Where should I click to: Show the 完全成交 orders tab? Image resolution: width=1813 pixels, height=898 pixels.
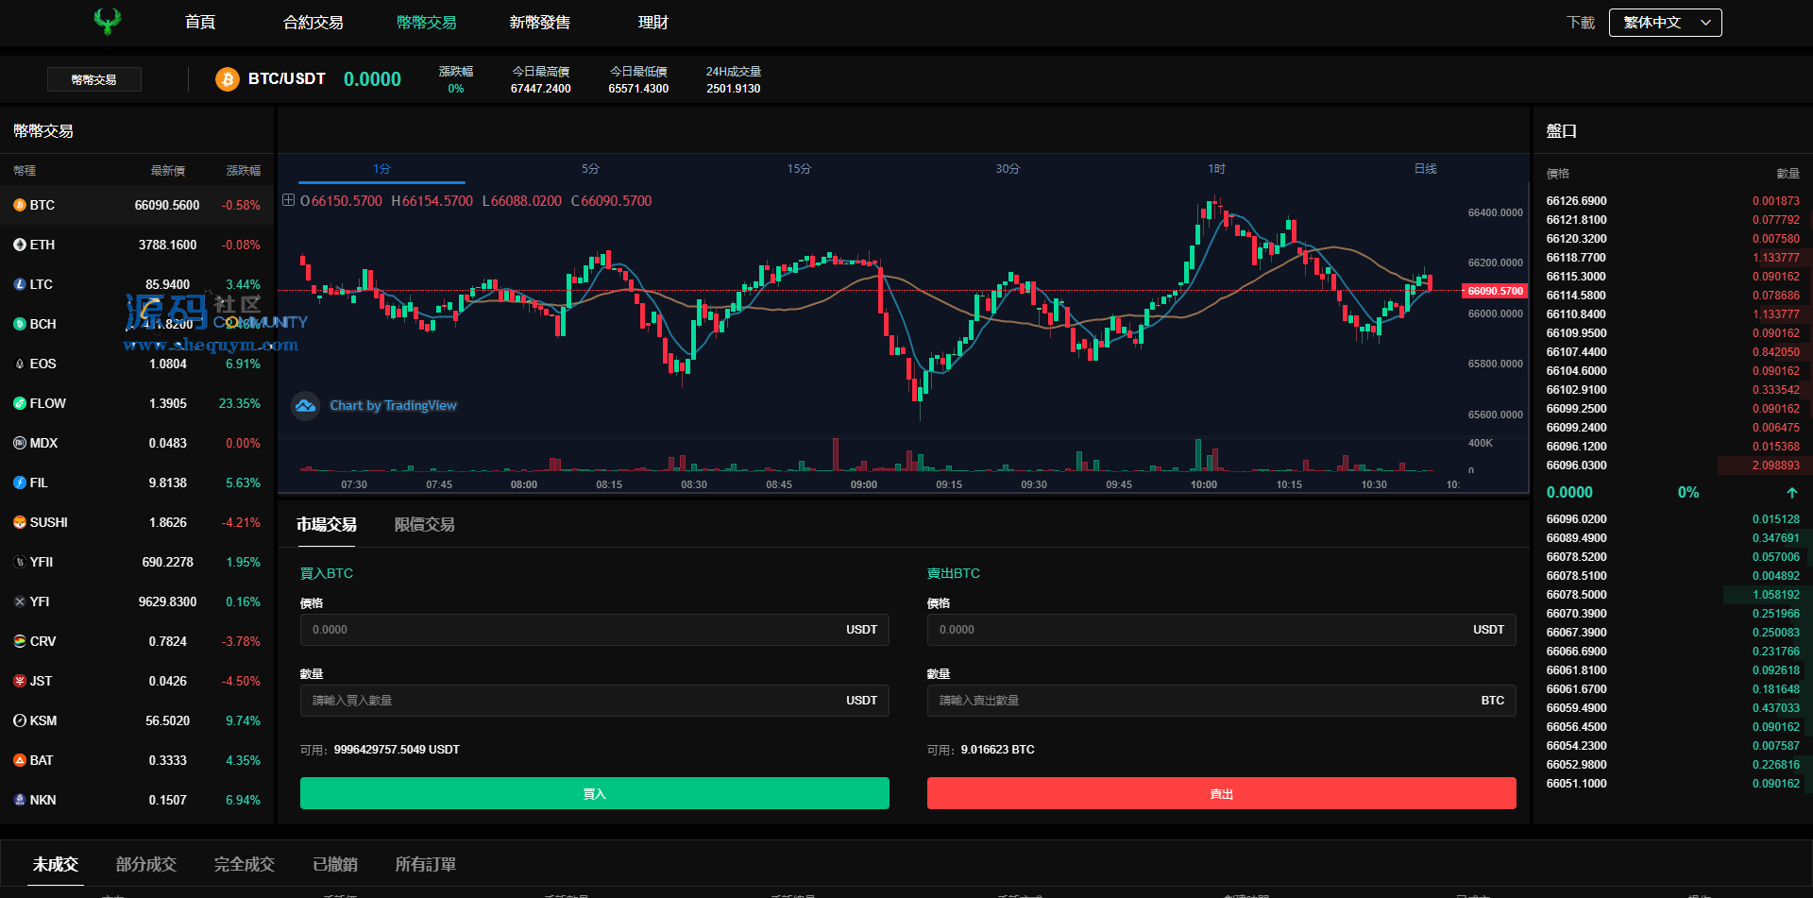tap(245, 865)
